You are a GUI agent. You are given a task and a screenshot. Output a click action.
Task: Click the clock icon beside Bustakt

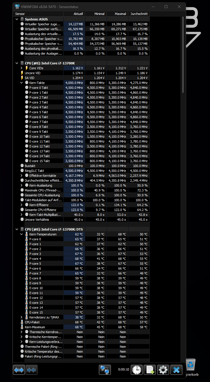pyautogui.click(x=22, y=166)
